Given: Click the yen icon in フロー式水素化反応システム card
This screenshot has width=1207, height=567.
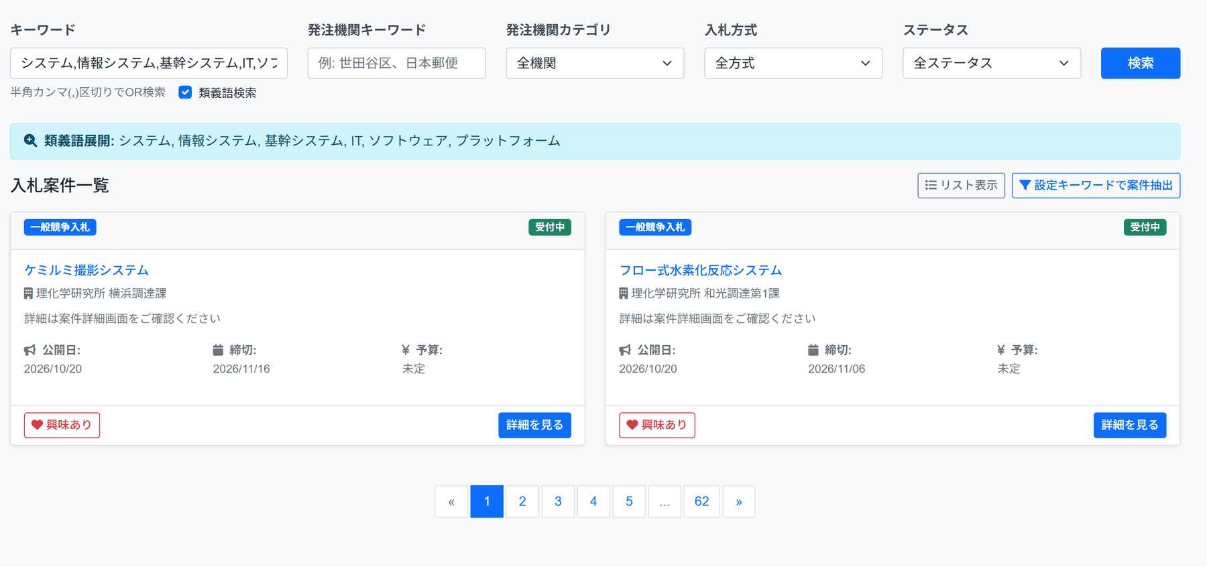Looking at the screenshot, I should tap(1001, 350).
